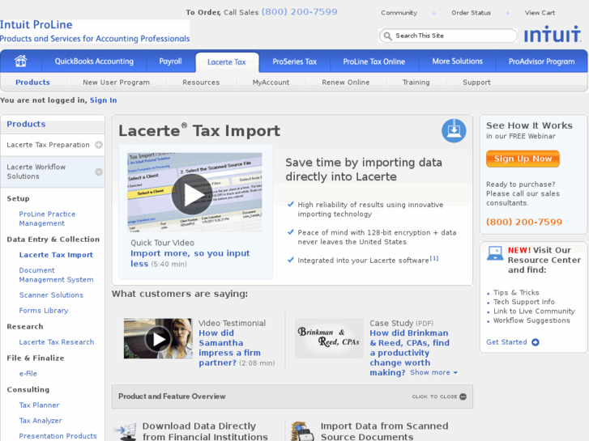Open the ProSeries Tax tab
Screen dimensions: 589x441
click(295, 61)
